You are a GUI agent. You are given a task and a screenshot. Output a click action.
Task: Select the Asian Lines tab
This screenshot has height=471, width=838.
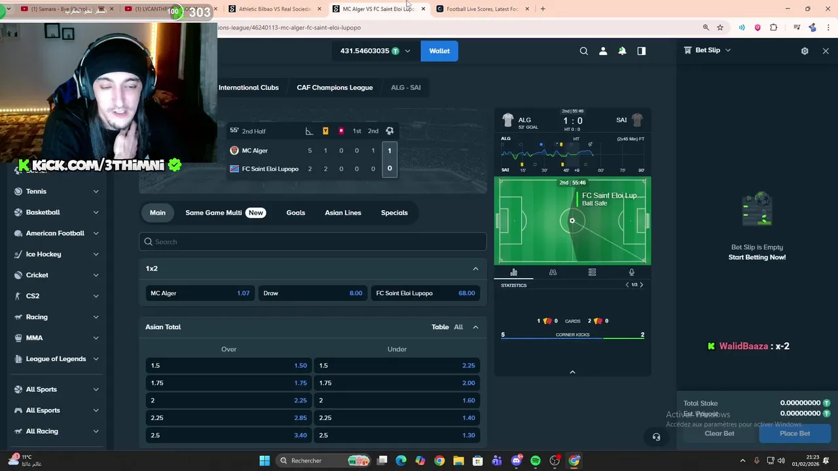pyautogui.click(x=343, y=213)
